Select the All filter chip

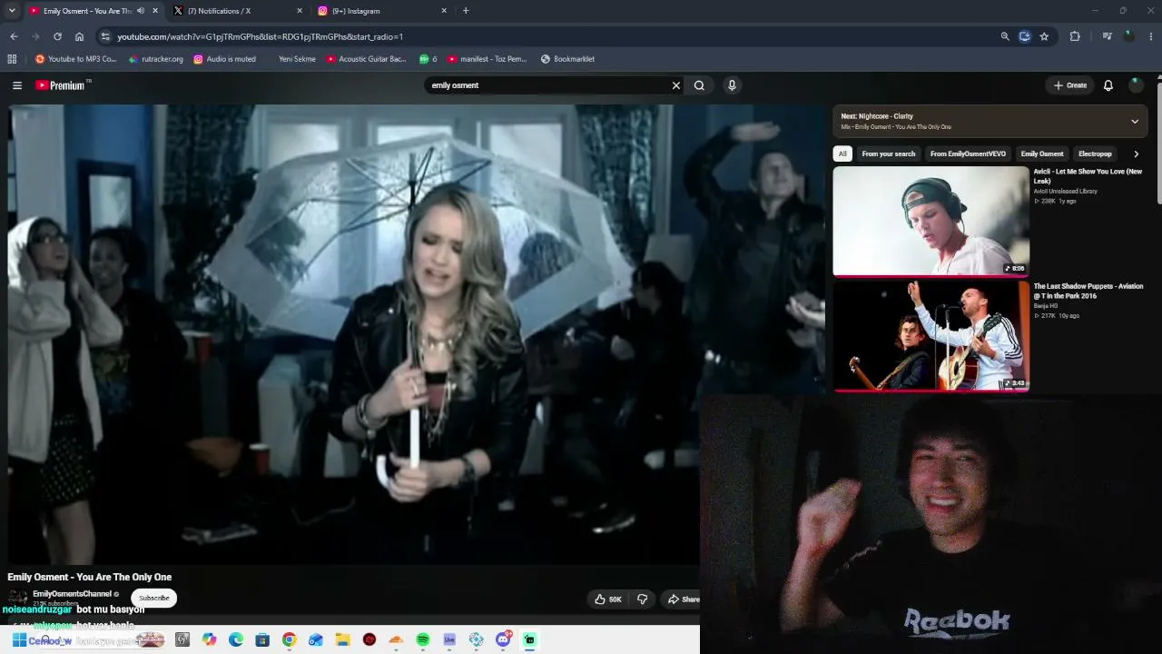pyautogui.click(x=842, y=154)
